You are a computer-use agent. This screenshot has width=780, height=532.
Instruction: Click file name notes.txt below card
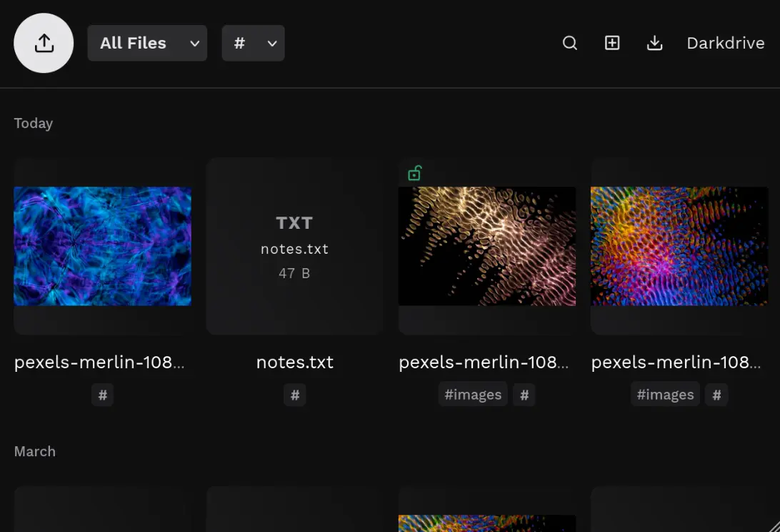pyautogui.click(x=295, y=362)
